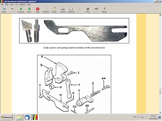Viewport: 162px width, 121px height.
Task: Click the greyed Copy toolbar icon
Action: pyautogui.click(x=79, y=9)
